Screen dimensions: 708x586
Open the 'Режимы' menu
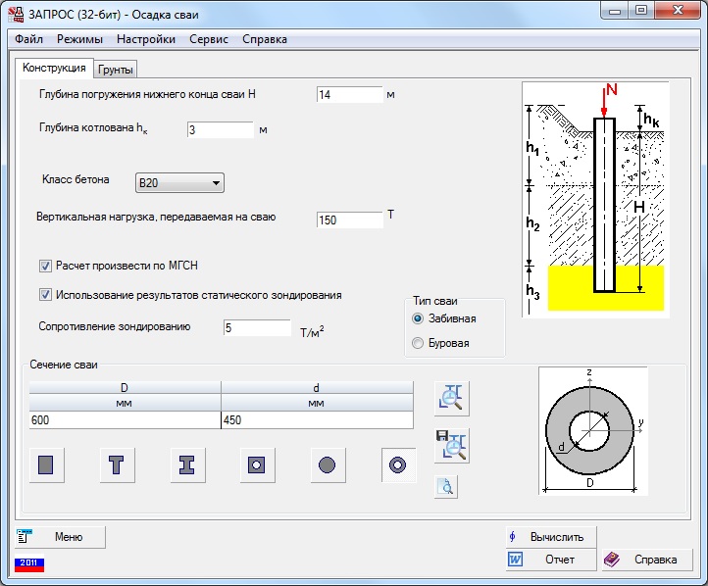(x=79, y=39)
